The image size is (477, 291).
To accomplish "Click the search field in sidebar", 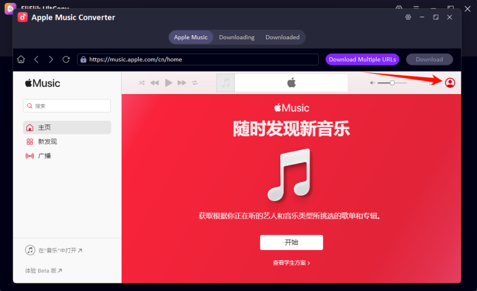I will click(67, 106).
